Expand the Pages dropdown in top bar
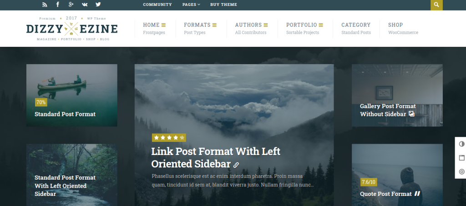Image resolution: width=466 pixels, height=206 pixels. point(191,5)
